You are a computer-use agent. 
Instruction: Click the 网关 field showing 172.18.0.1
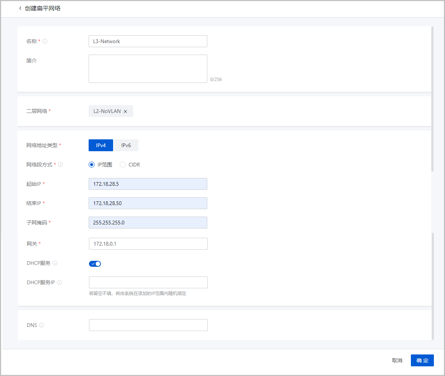[x=148, y=244]
